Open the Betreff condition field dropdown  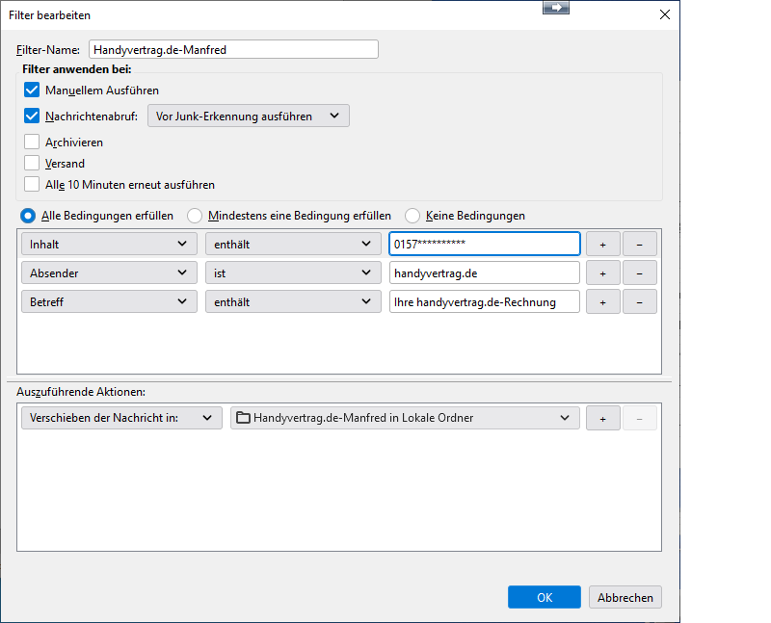coord(109,301)
